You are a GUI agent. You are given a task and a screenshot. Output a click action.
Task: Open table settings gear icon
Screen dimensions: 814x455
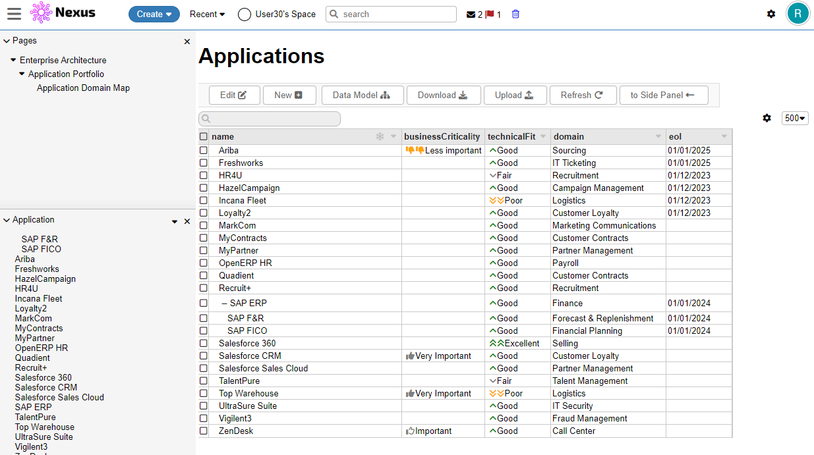pos(767,118)
